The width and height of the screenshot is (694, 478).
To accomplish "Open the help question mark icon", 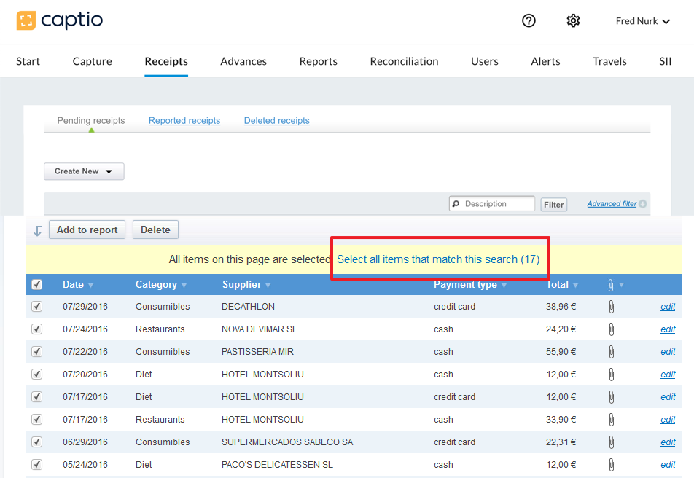I will click(529, 21).
